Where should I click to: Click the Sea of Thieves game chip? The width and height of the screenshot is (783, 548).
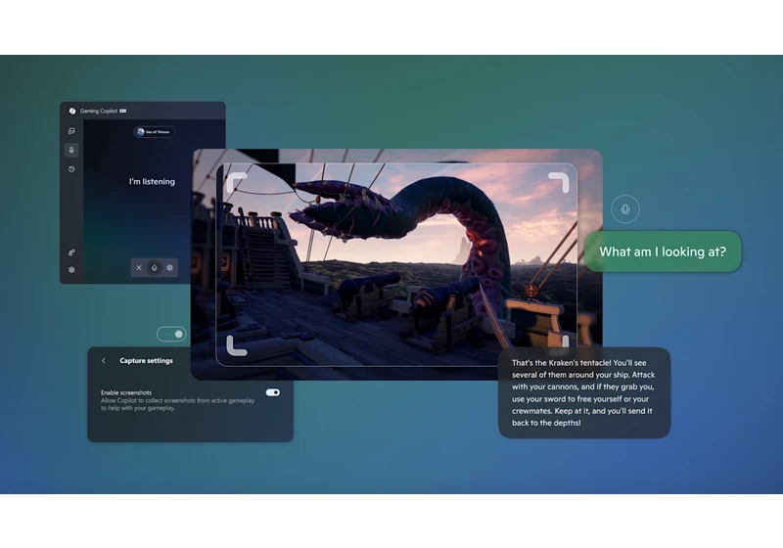(x=154, y=132)
